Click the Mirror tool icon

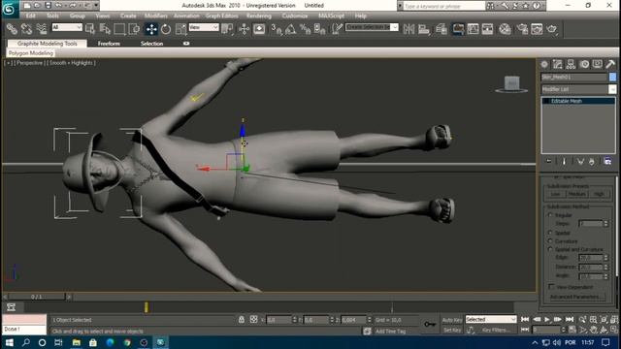[409, 29]
